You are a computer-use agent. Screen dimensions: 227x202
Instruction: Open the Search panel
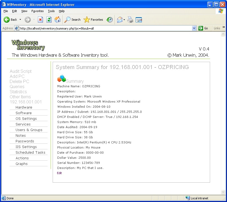[72, 20]
